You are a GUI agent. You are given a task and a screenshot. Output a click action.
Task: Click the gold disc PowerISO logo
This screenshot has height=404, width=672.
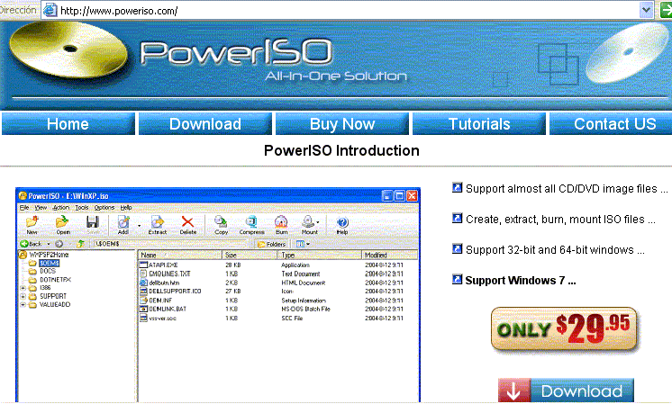coord(68,50)
